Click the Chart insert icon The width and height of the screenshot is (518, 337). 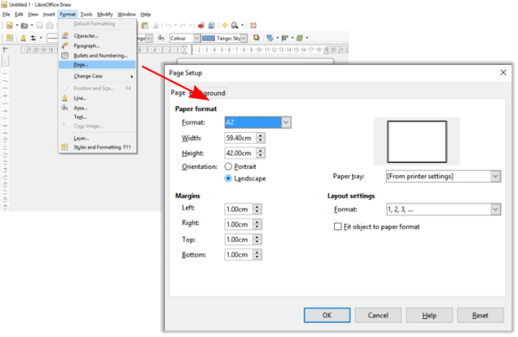(201, 25)
